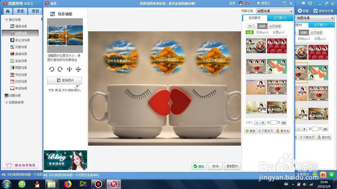Open the 切换分类 dropdown in the scene dialog
The width and height of the screenshot is (337, 189).
pos(275,11)
